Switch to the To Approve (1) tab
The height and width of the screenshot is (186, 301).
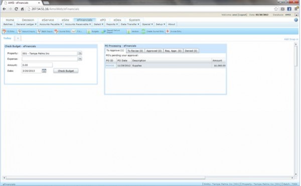click(x=115, y=51)
